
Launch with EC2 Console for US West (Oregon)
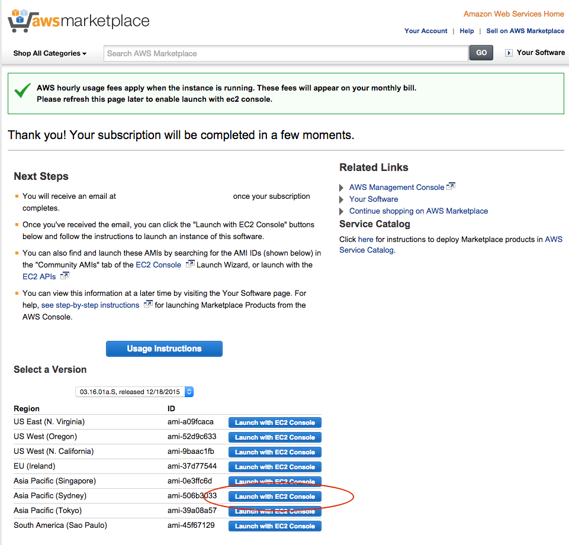(275, 437)
